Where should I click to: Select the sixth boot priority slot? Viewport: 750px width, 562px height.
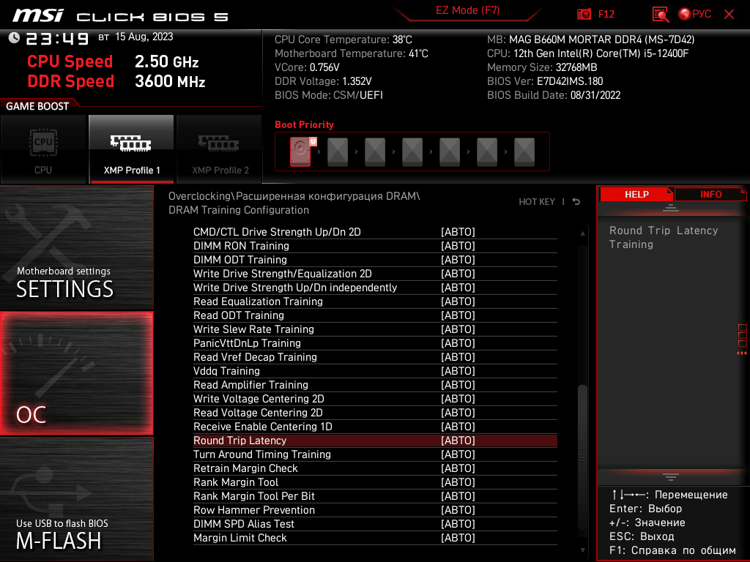click(487, 151)
